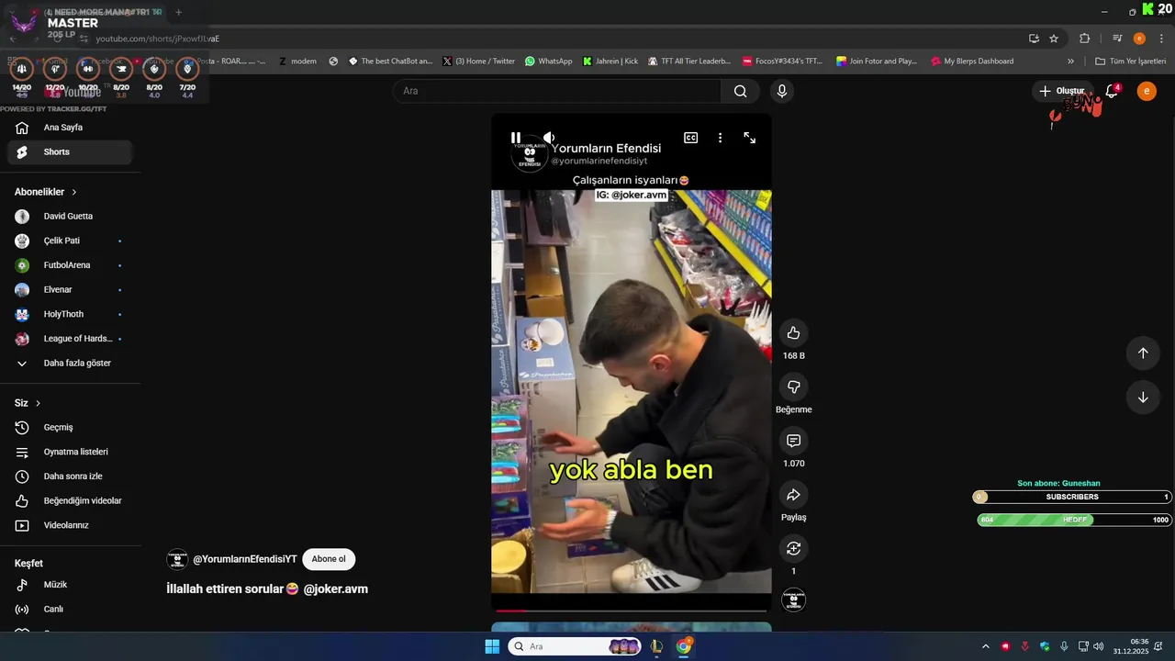Click the browser address bar URL
Viewport: 1175px width, 661px height.
coord(158,39)
